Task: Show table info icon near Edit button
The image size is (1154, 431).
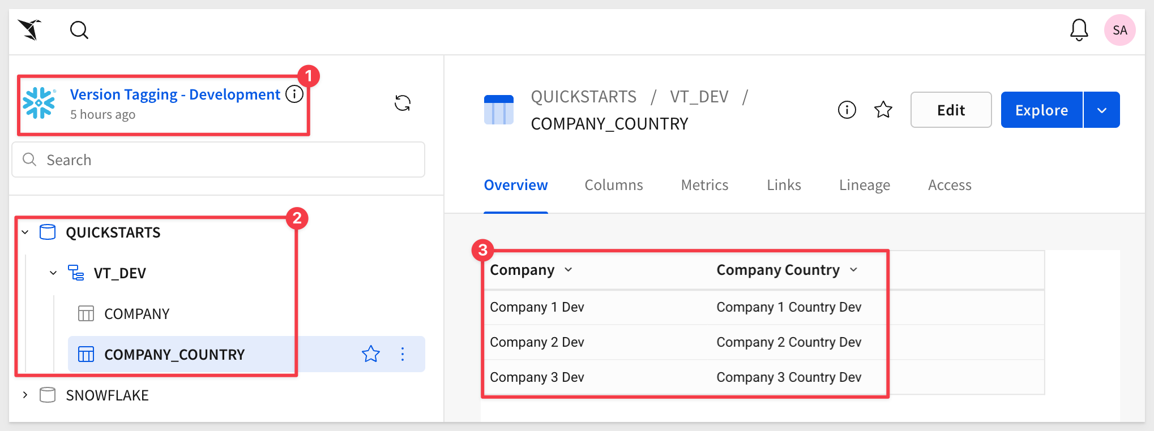Action: [x=847, y=110]
